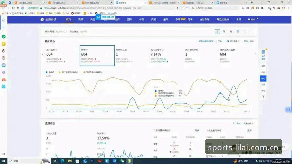
Task: Click the calendar date picker icon
Action: 237,32
